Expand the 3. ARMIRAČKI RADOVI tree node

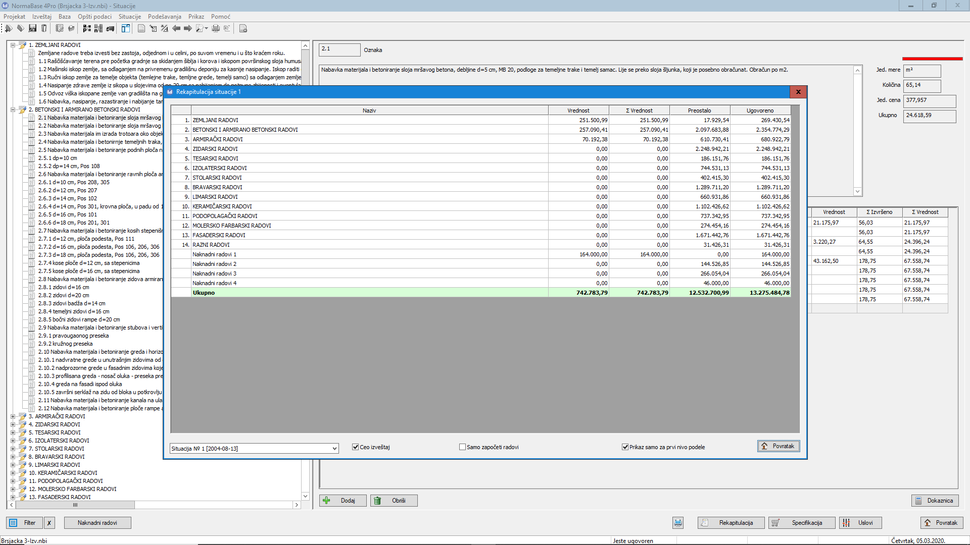pyautogui.click(x=13, y=417)
